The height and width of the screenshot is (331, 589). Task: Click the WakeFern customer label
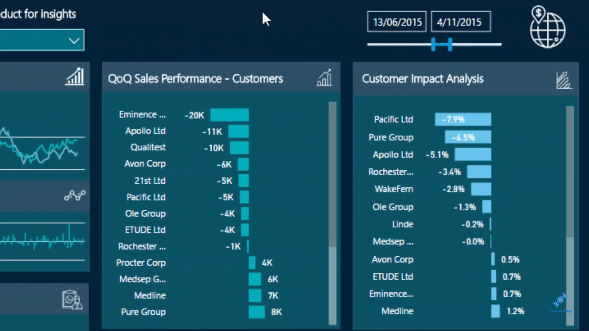pyautogui.click(x=394, y=189)
